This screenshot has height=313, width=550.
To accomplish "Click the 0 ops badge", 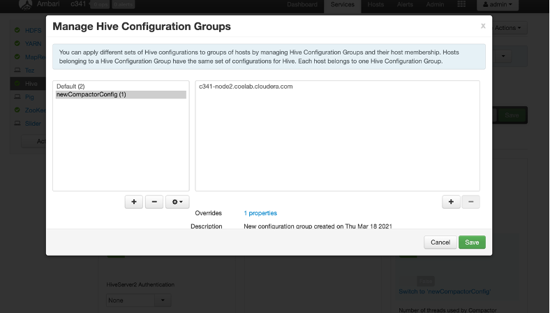I will pos(100,5).
